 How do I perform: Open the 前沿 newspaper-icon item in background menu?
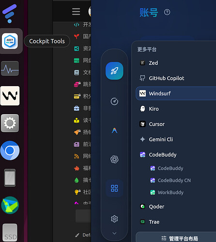coord(82,144)
